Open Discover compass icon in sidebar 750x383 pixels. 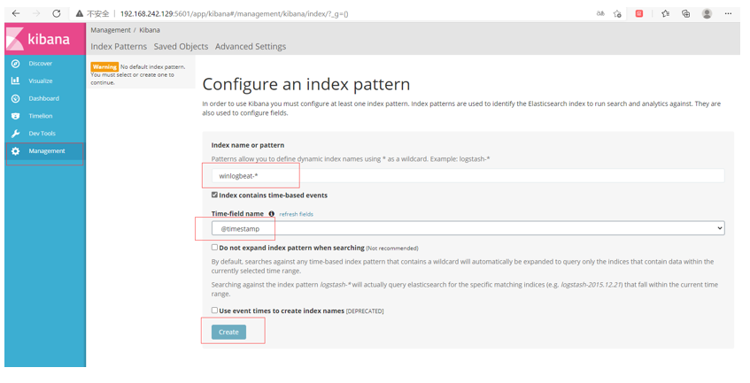(15, 64)
